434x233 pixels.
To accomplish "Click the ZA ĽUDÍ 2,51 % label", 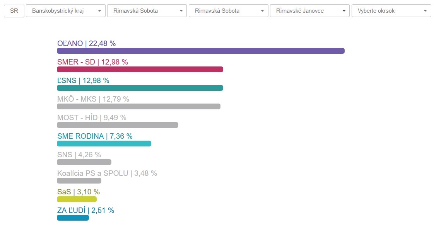I will tap(85, 210).
